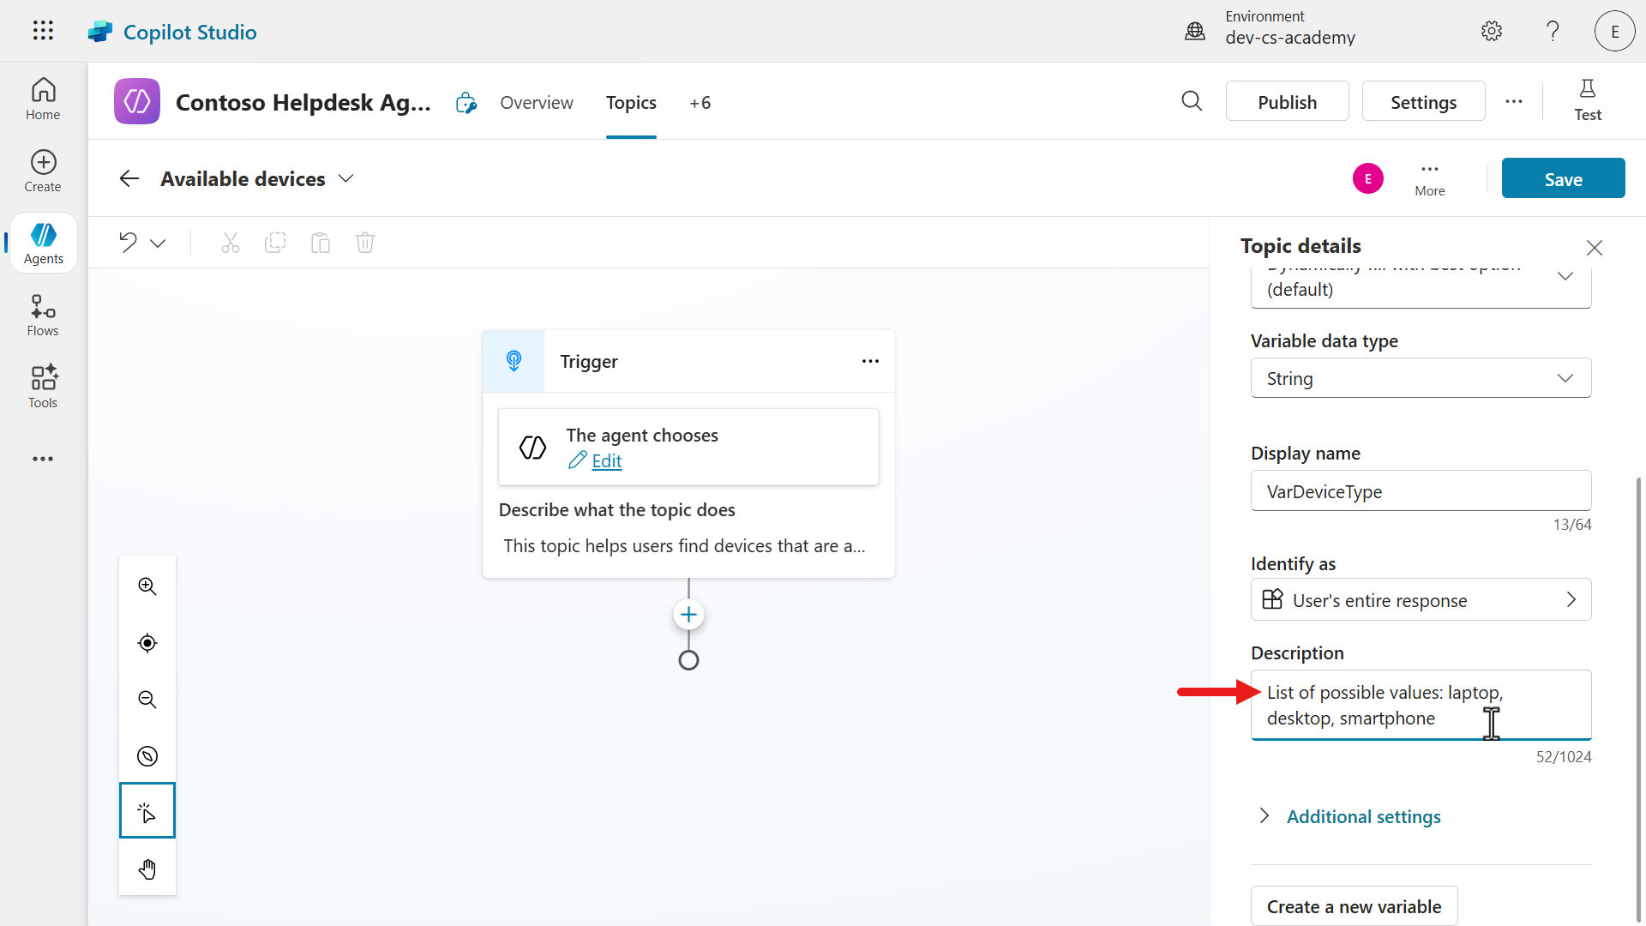Image resolution: width=1646 pixels, height=926 pixels.
Task: Add node with plus button below Trigger
Action: (x=688, y=615)
